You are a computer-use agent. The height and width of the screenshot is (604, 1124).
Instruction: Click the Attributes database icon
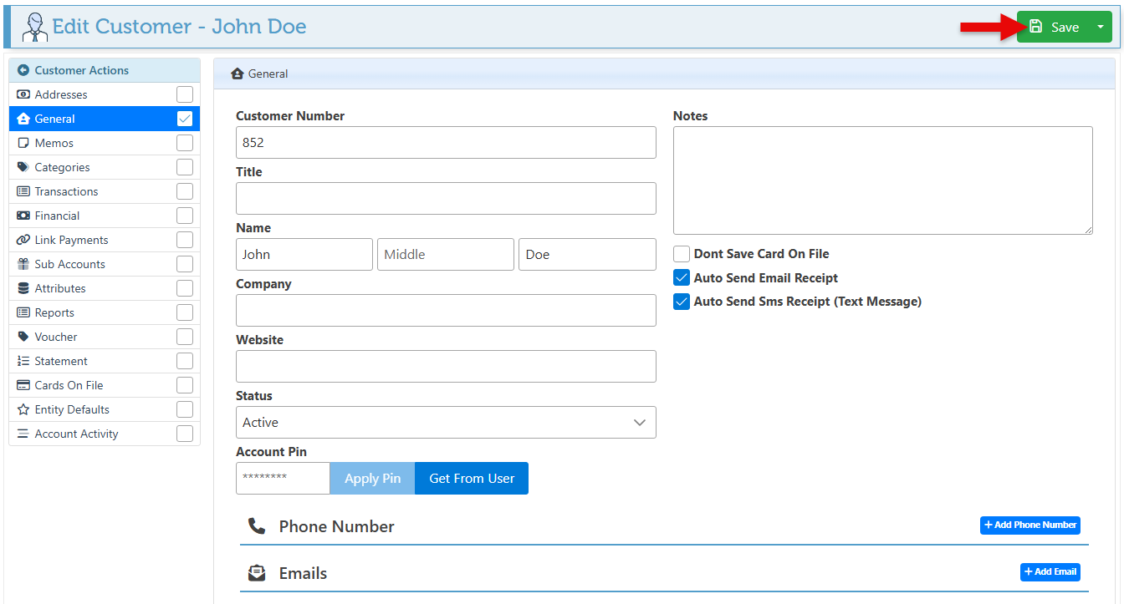(23, 288)
